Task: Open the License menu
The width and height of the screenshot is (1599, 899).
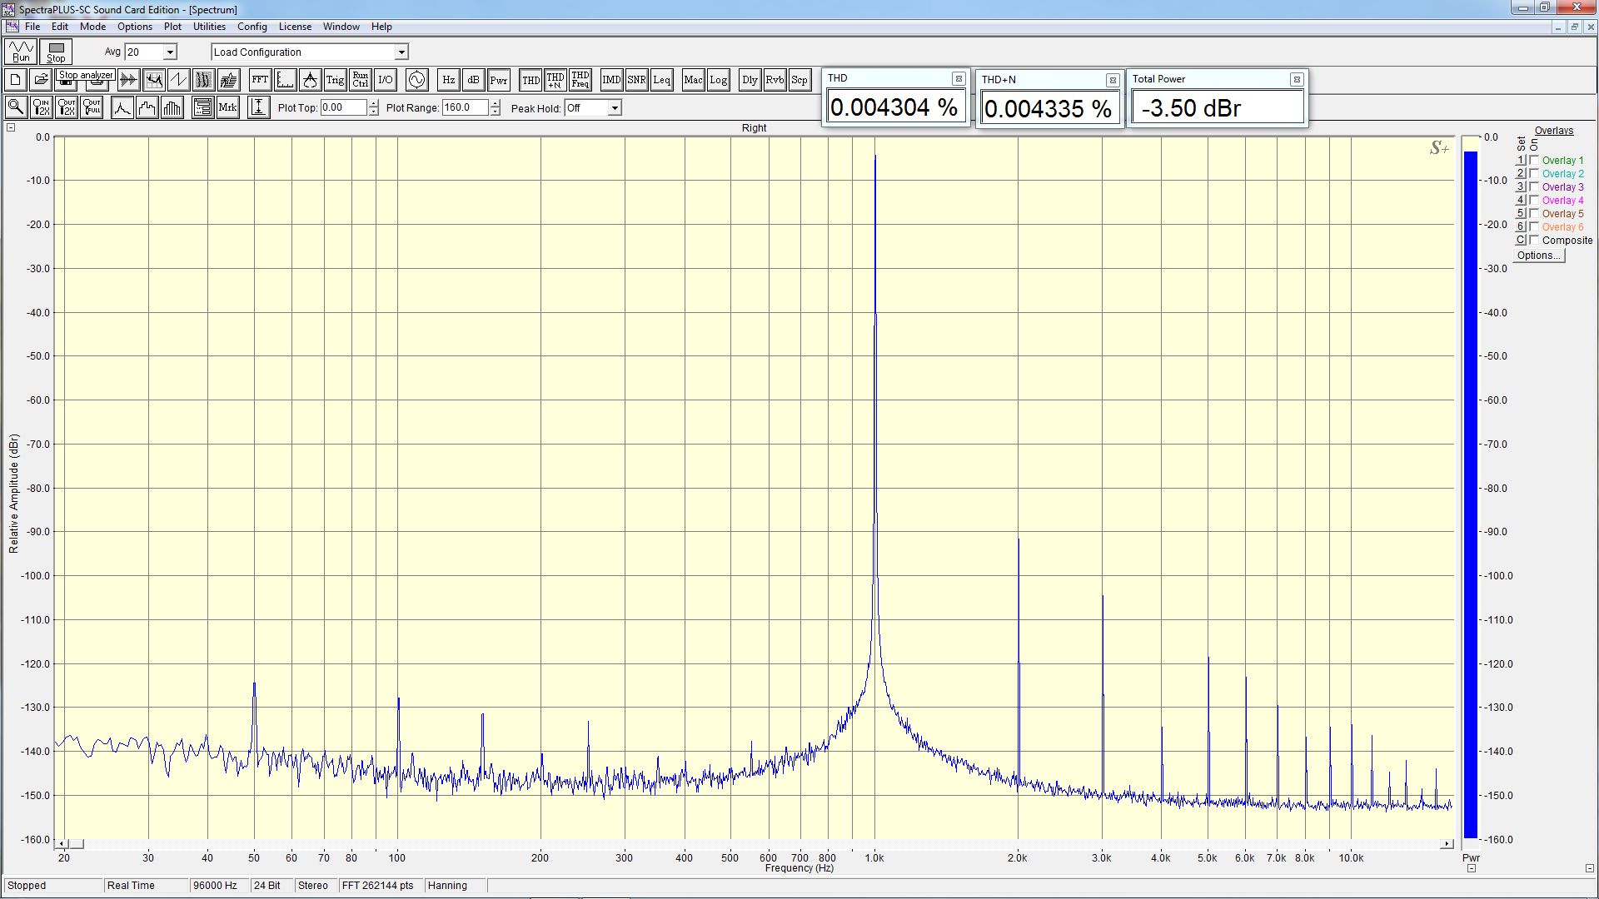Action: coord(295,27)
